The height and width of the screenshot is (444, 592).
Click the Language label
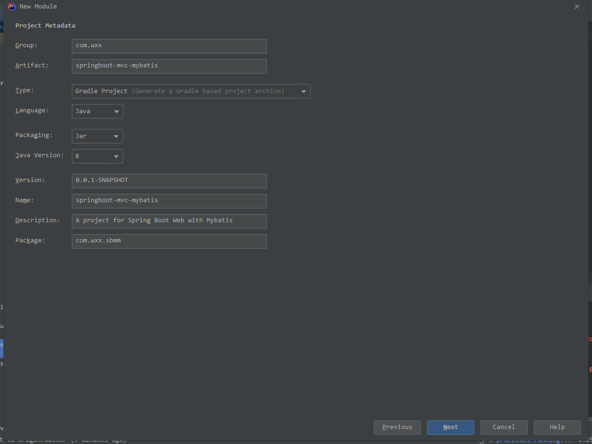click(x=32, y=110)
